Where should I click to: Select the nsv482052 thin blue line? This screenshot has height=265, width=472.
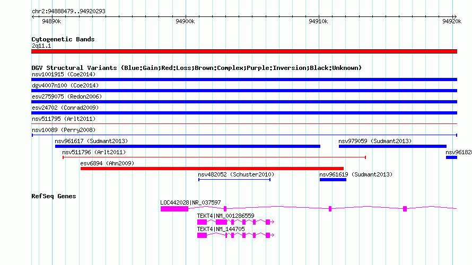click(234, 180)
